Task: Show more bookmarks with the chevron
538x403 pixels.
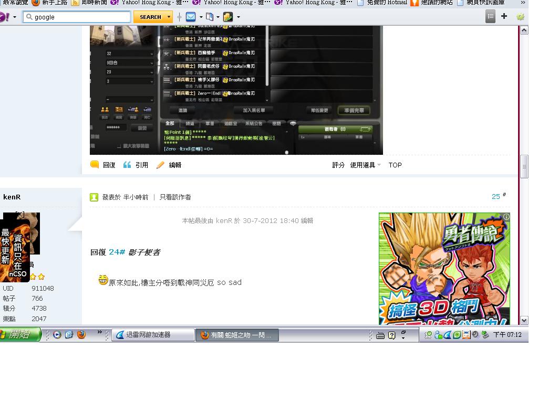Action: tap(523, 3)
